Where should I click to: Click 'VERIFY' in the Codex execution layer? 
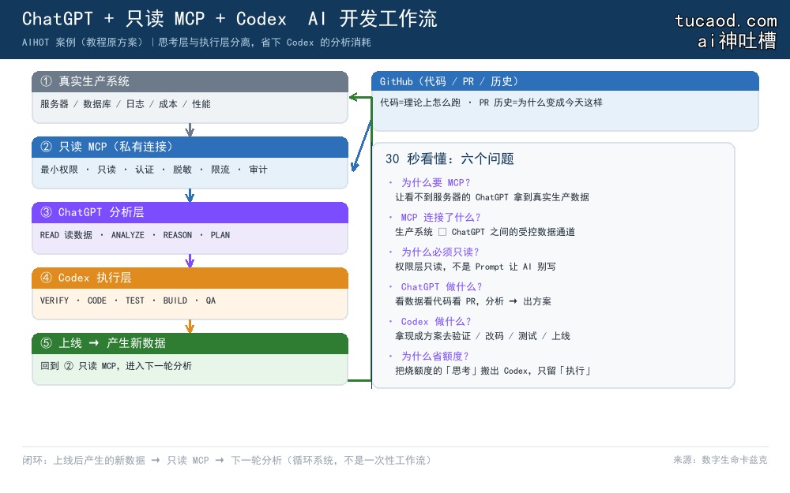click(x=54, y=301)
